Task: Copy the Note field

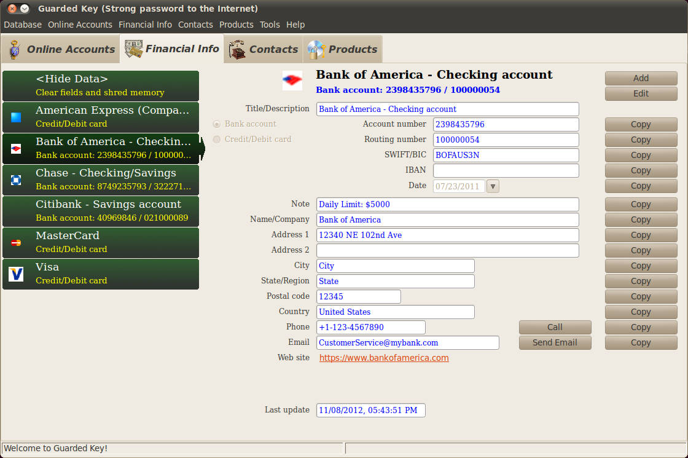Action: [641, 204]
